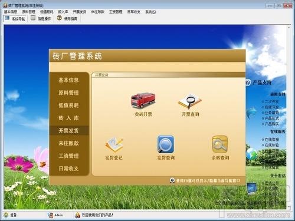Open the 开票查询 magnifier icon

[190, 101]
